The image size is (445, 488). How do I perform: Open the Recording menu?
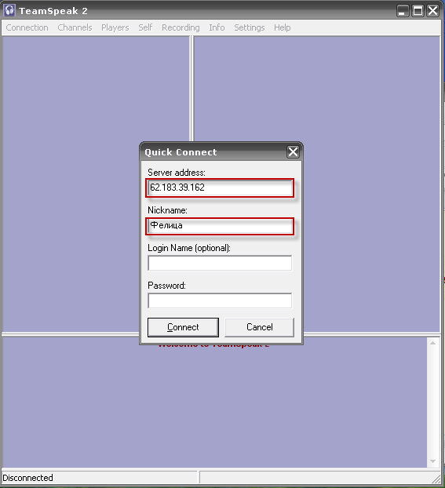tap(181, 27)
